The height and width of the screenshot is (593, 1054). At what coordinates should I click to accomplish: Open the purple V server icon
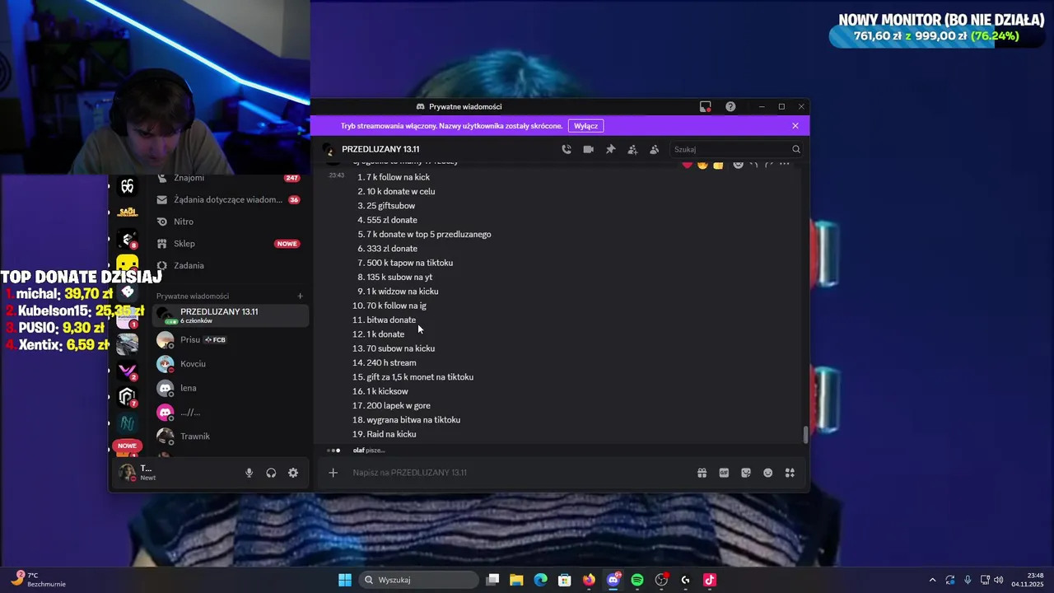[127, 371]
